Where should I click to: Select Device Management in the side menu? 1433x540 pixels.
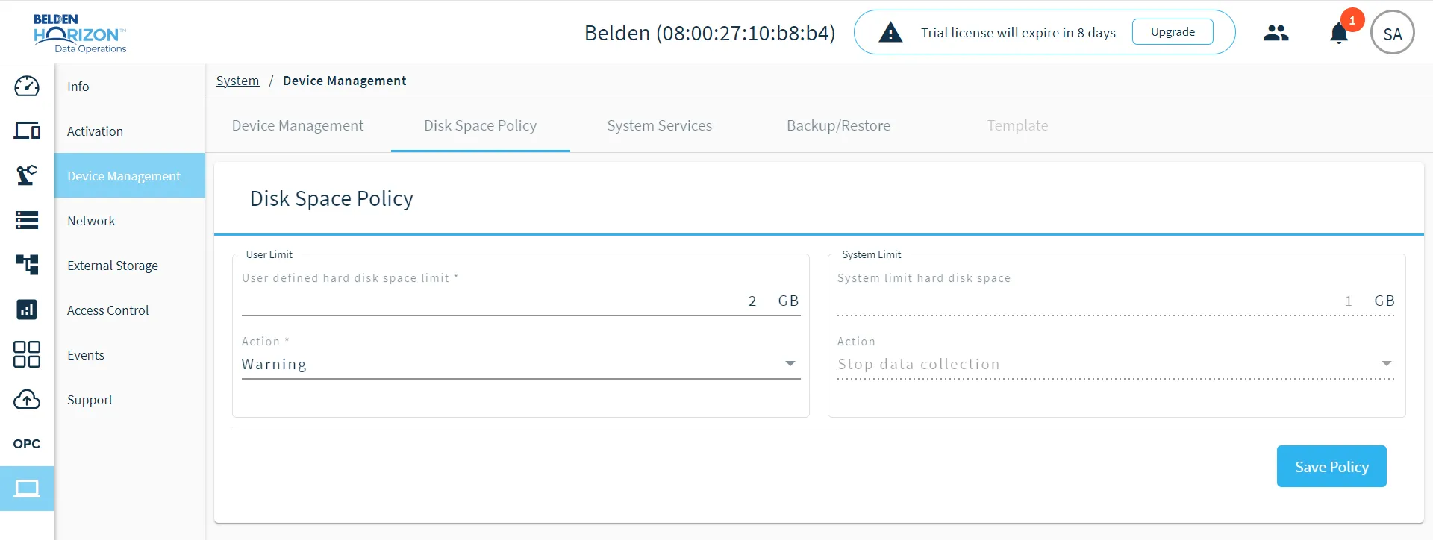point(129,176)
